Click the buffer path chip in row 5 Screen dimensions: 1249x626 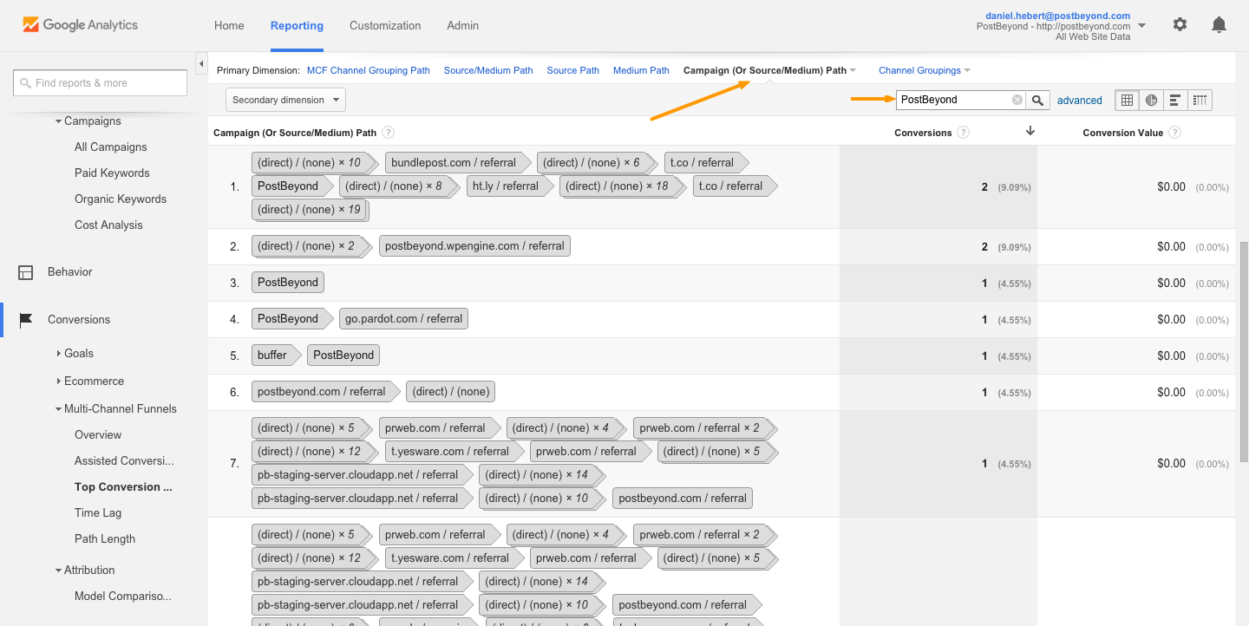276,355
